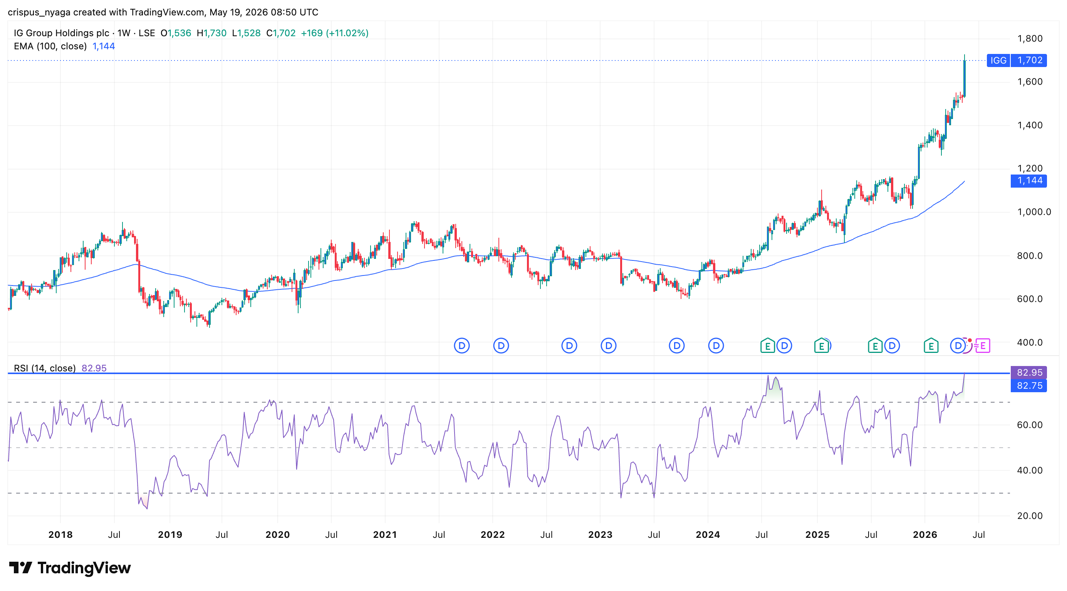Click the 600.0 price axis label

pyautogui.click(x=1030, y=299)
